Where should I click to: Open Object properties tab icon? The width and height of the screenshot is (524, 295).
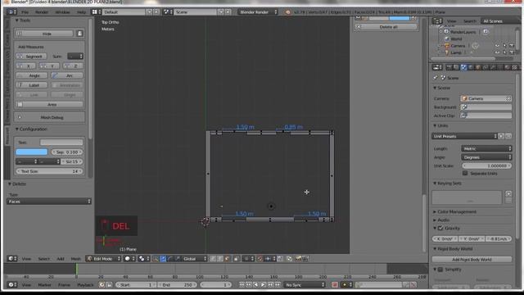(478, 67)
